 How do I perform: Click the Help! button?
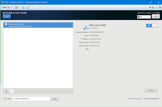tap(156, 16)
